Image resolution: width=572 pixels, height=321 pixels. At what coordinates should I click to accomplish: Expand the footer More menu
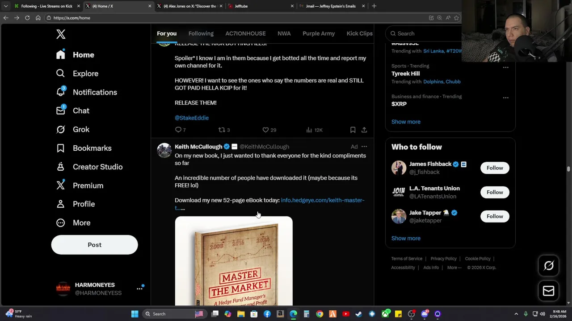pyautogui.click(x=455, y=267)
